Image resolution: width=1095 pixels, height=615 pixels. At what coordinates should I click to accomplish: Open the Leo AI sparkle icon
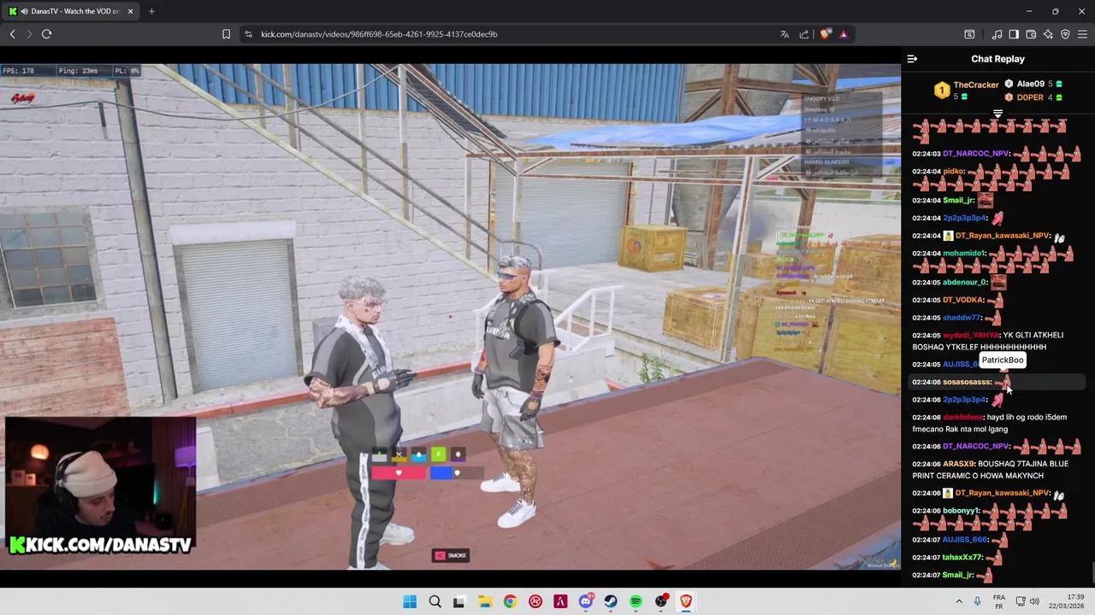[1048, 34]
